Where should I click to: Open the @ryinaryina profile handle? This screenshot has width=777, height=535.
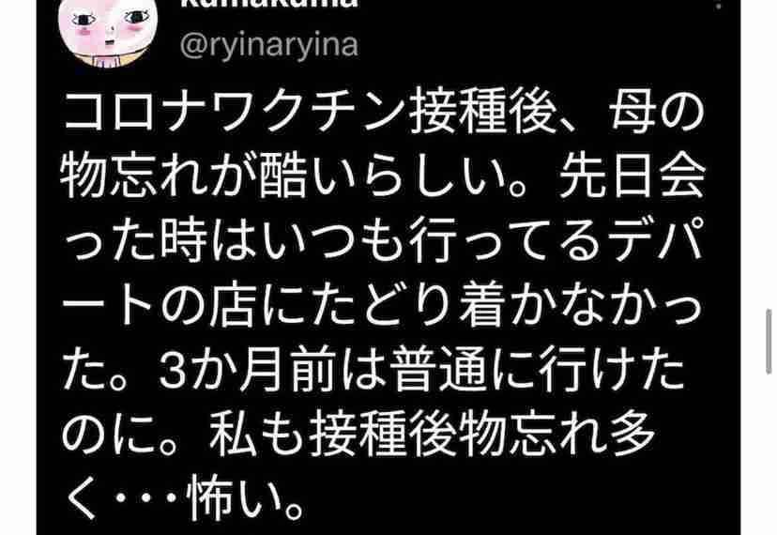(269, 45)
